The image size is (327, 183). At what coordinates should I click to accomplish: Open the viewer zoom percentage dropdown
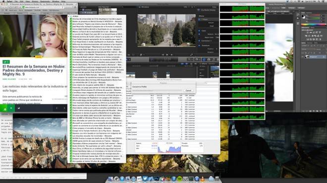pos(186,7)
